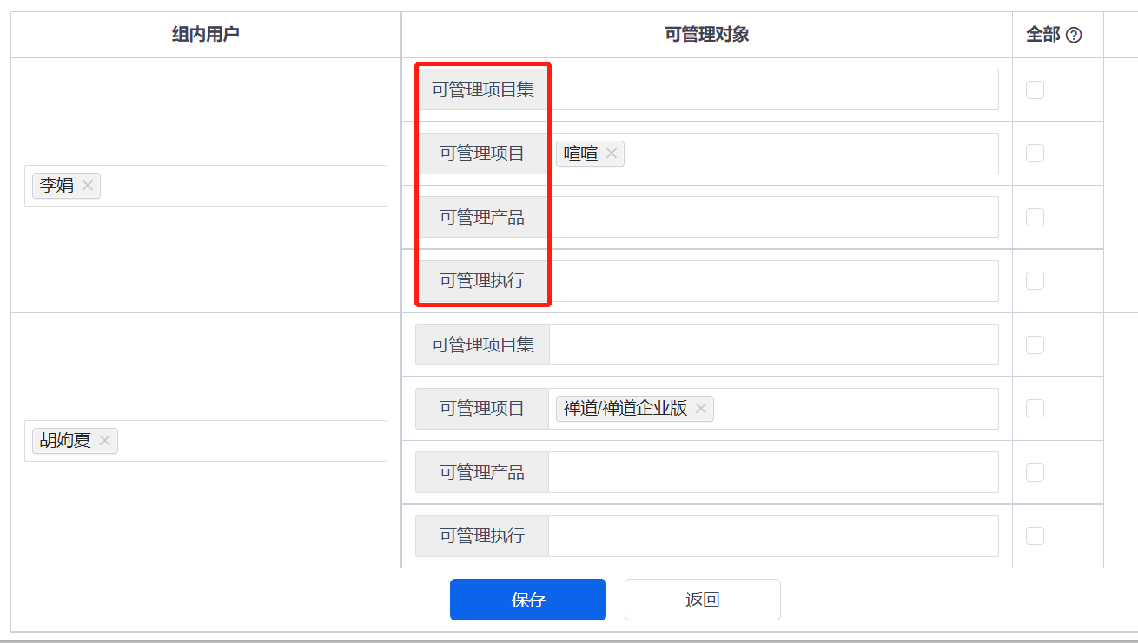Image resolution: width=1138 pixels, height=643 pixels.
Task: Open 李娟's 可管理项目集 selection field
Action: (773, 89)
